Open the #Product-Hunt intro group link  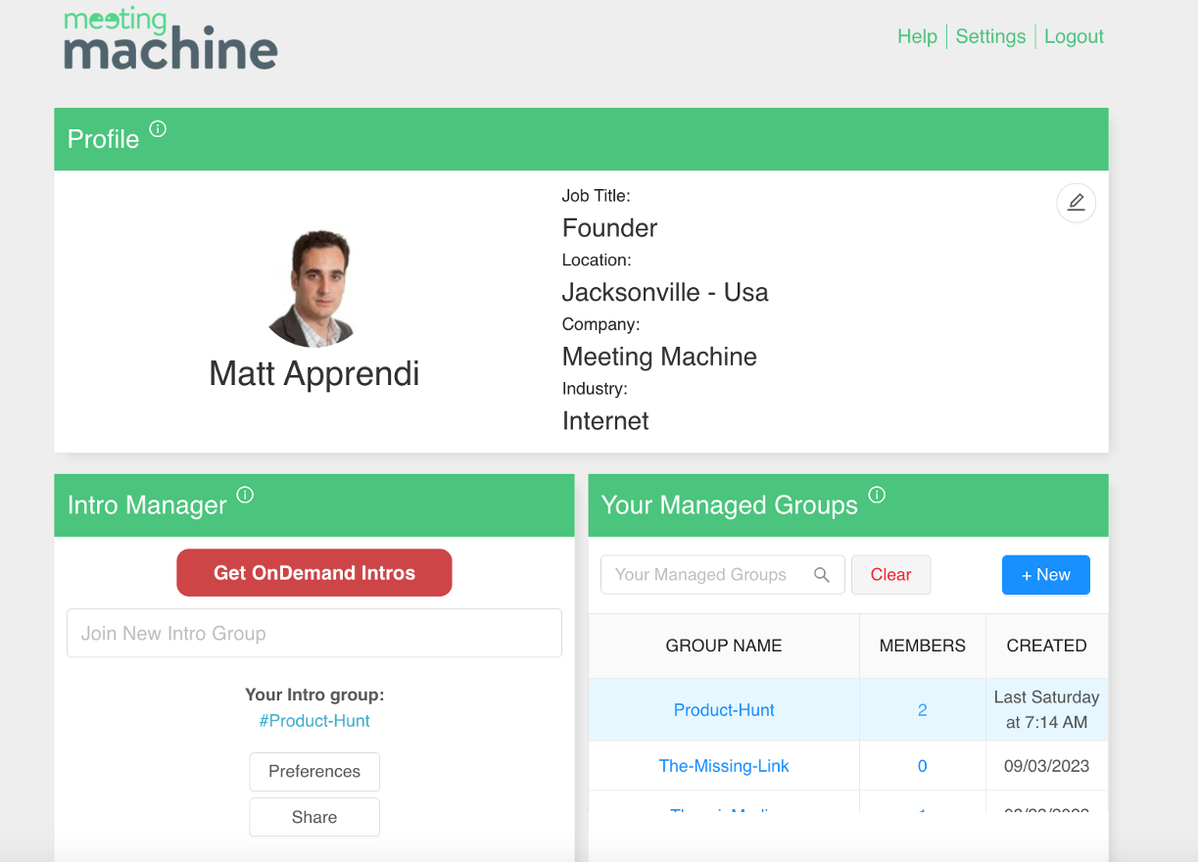coord(314,721)
